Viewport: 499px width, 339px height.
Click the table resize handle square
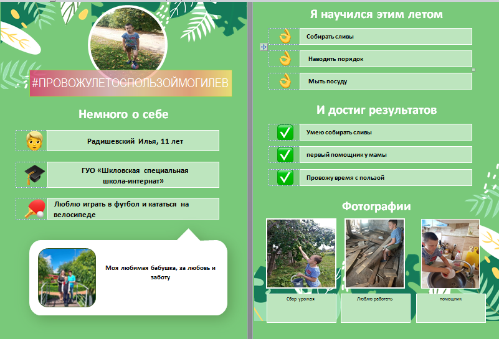coord(473,70)
